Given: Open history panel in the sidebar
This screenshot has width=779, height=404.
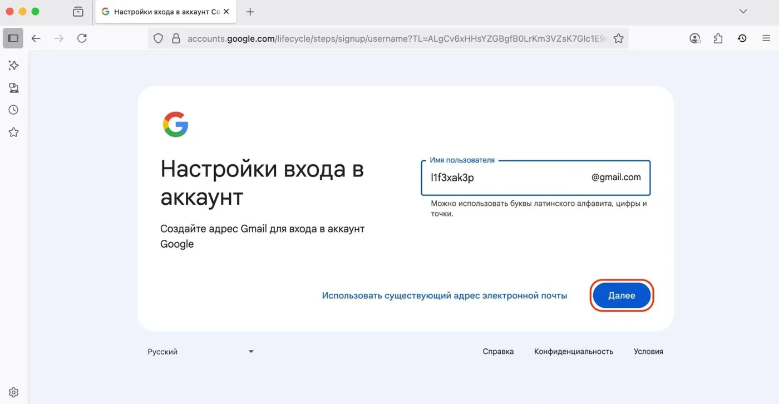Looking at the screenshot, I should point(14,110).
